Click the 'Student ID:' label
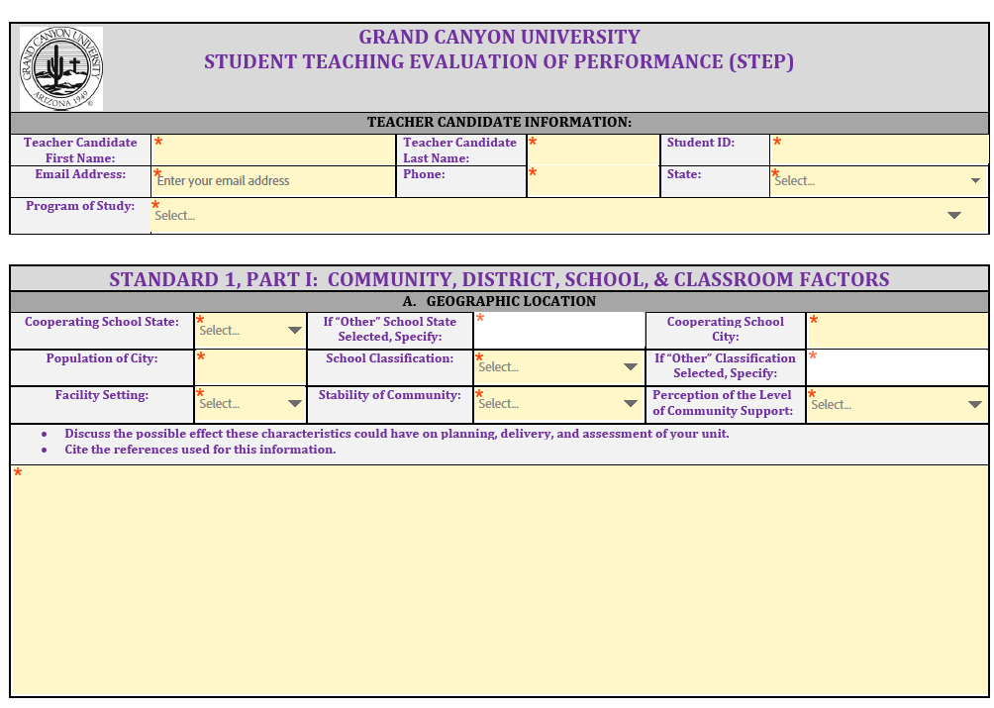 pos(701,143)
